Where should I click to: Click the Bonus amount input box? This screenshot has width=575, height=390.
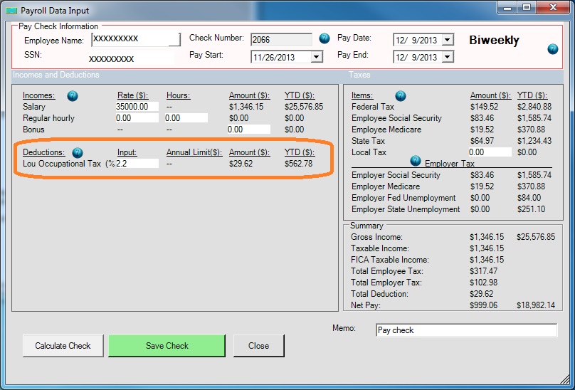tap(248, 130)
